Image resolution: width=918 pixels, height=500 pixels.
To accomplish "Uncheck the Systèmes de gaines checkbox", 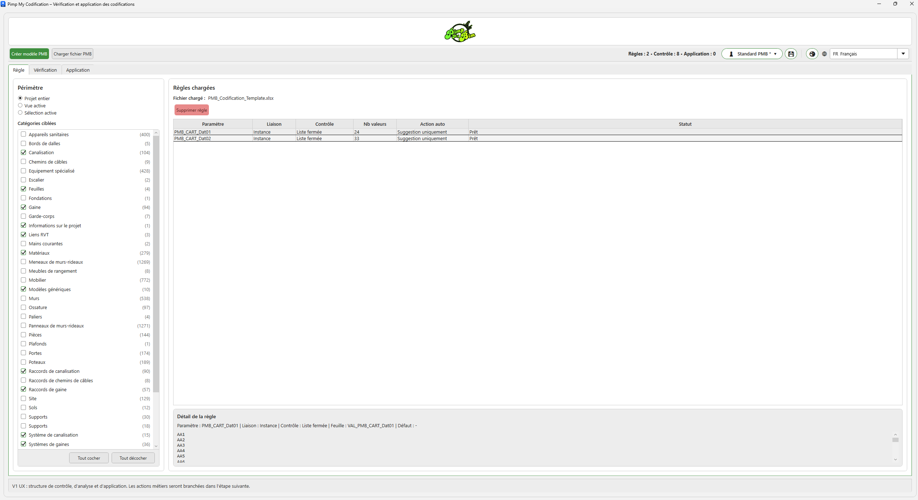I will click(x=23, y=444).
